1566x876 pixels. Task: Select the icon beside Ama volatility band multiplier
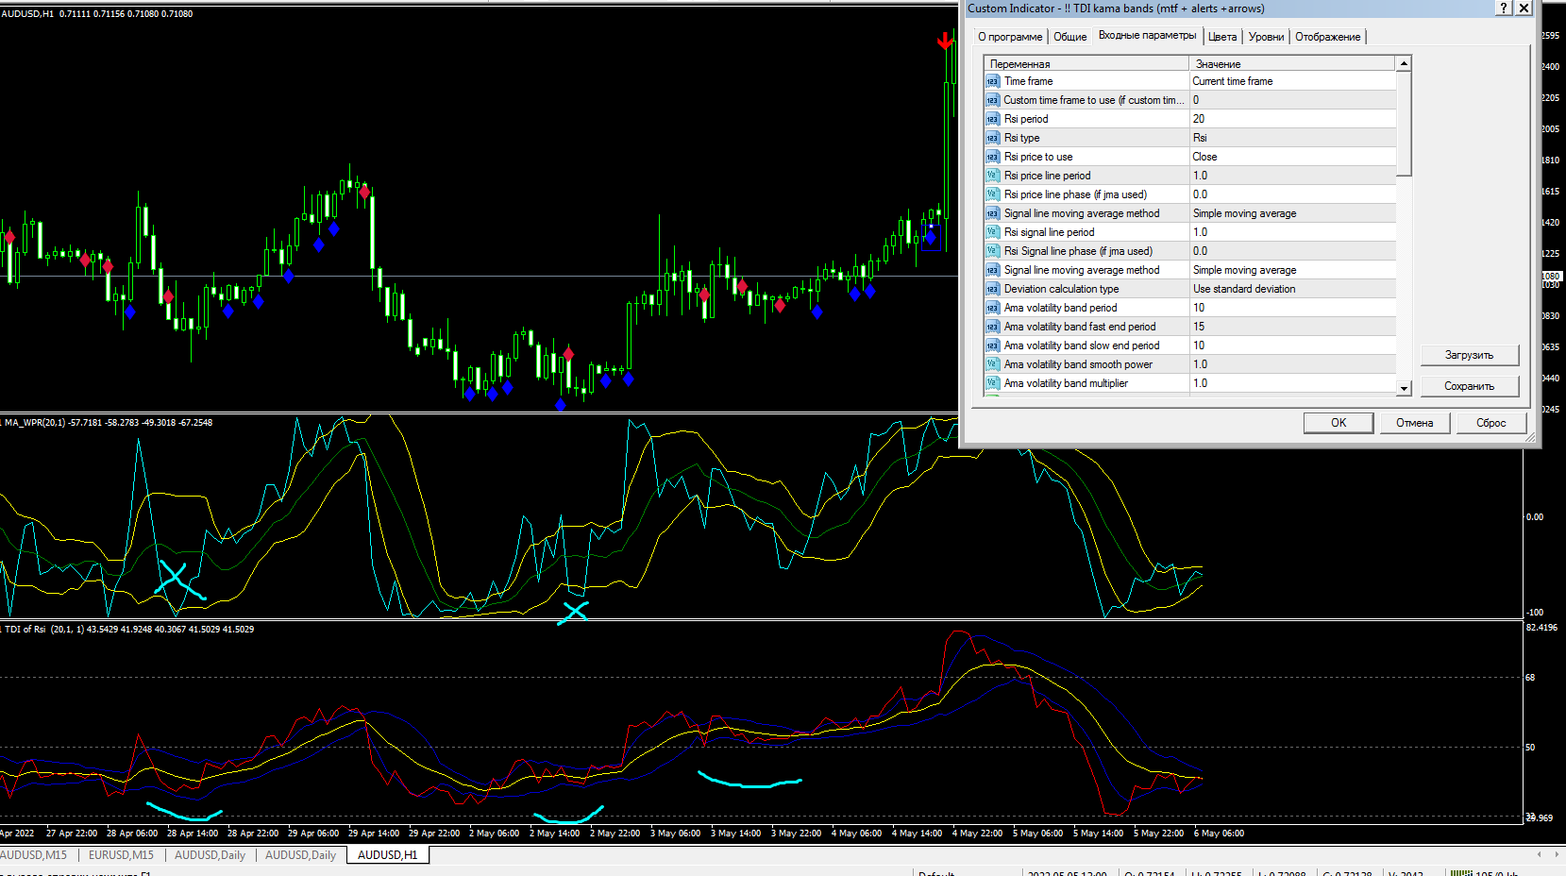coord(992,383)
